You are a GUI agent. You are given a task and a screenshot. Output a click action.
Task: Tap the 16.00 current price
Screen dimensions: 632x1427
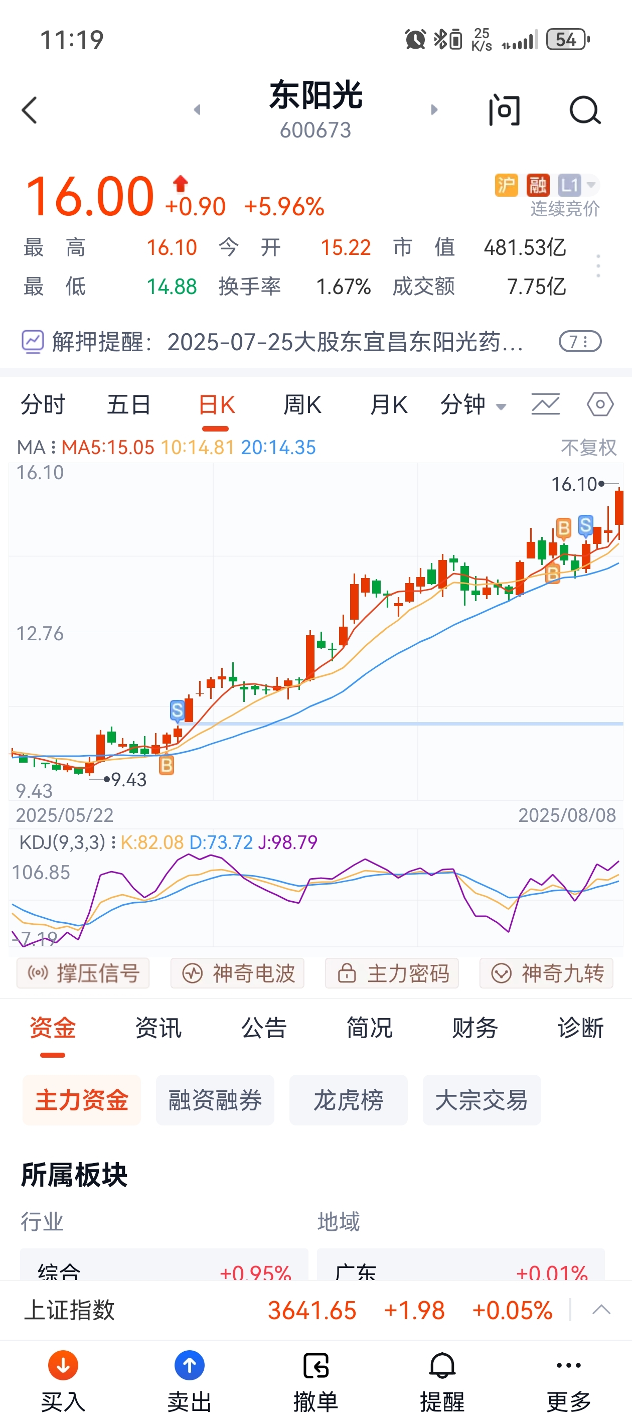pos(89,197)
